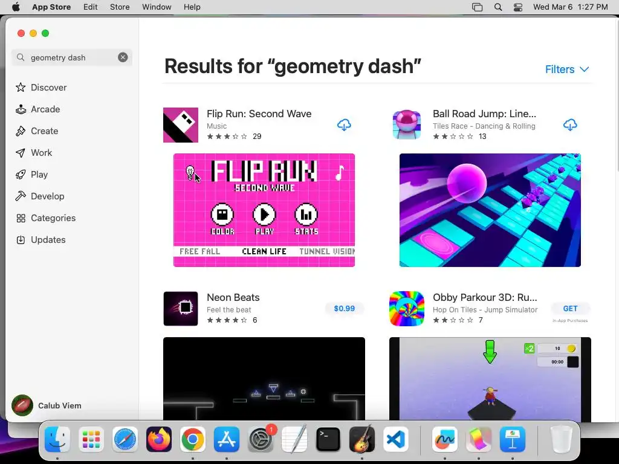
Task: Open the Obby Parkour 3D app icon
Action: [x=407, y=309]
